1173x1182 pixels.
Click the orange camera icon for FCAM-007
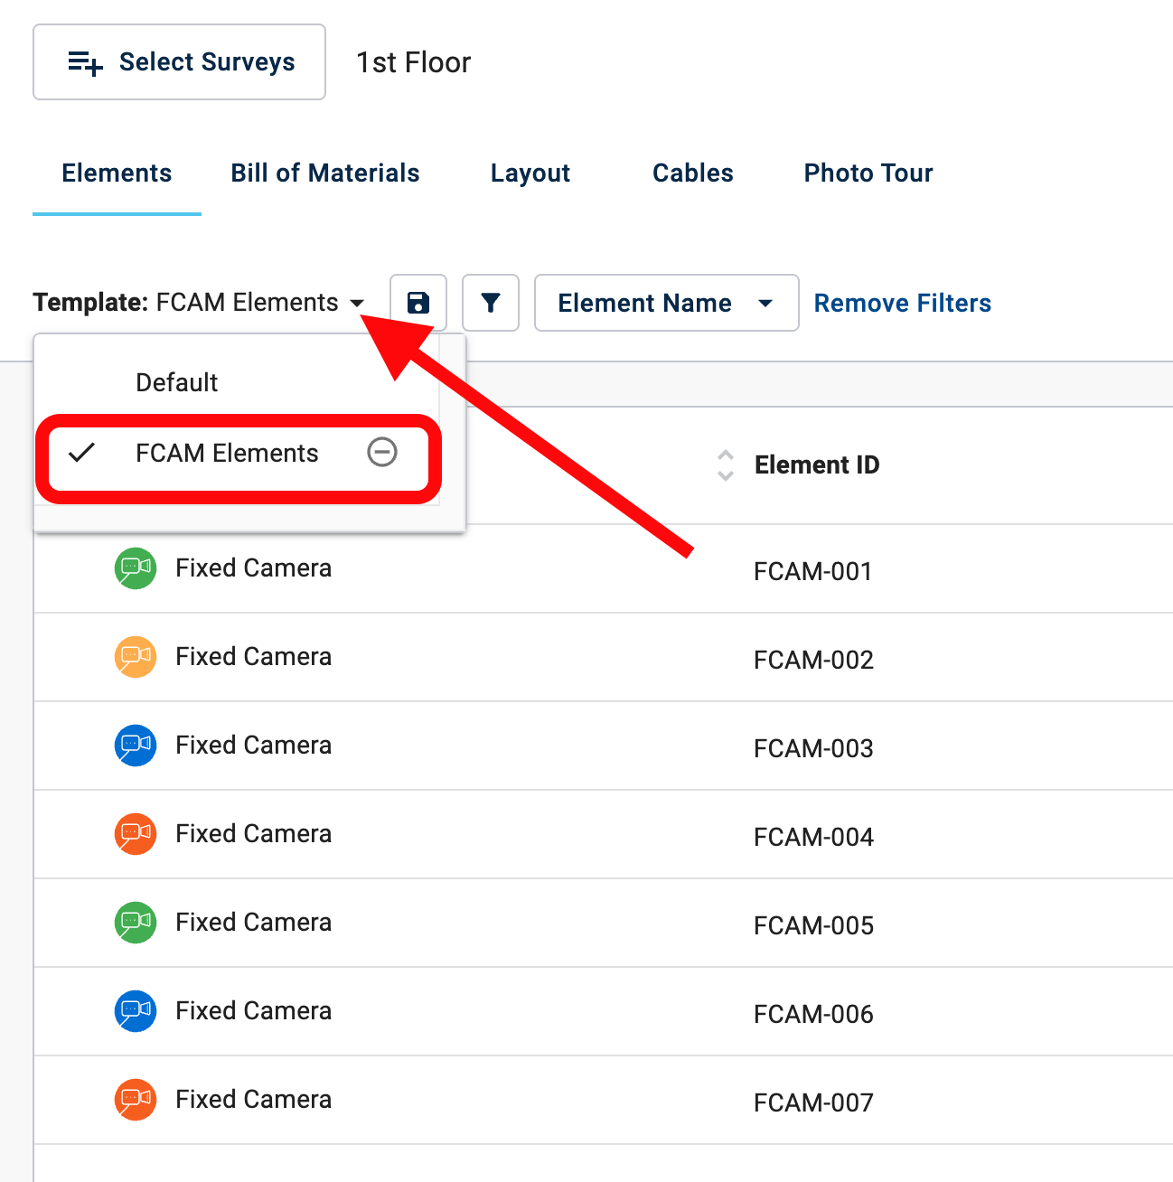[x=136, y=1100]
